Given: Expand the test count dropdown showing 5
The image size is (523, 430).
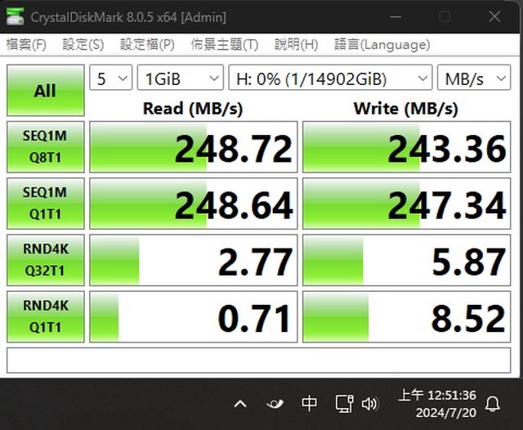Looking at the screenshot, I should click(110, 78).
